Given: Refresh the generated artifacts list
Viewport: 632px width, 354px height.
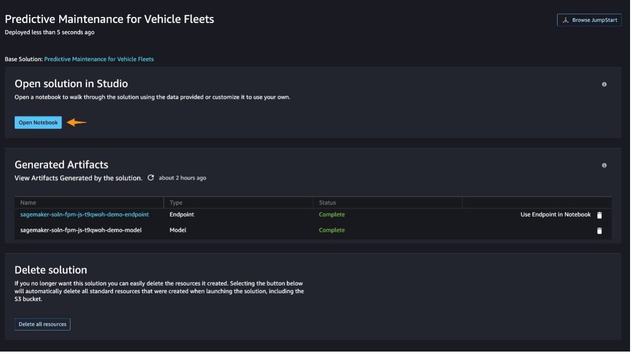Looking at the screenshot, I should coord(151,177).
